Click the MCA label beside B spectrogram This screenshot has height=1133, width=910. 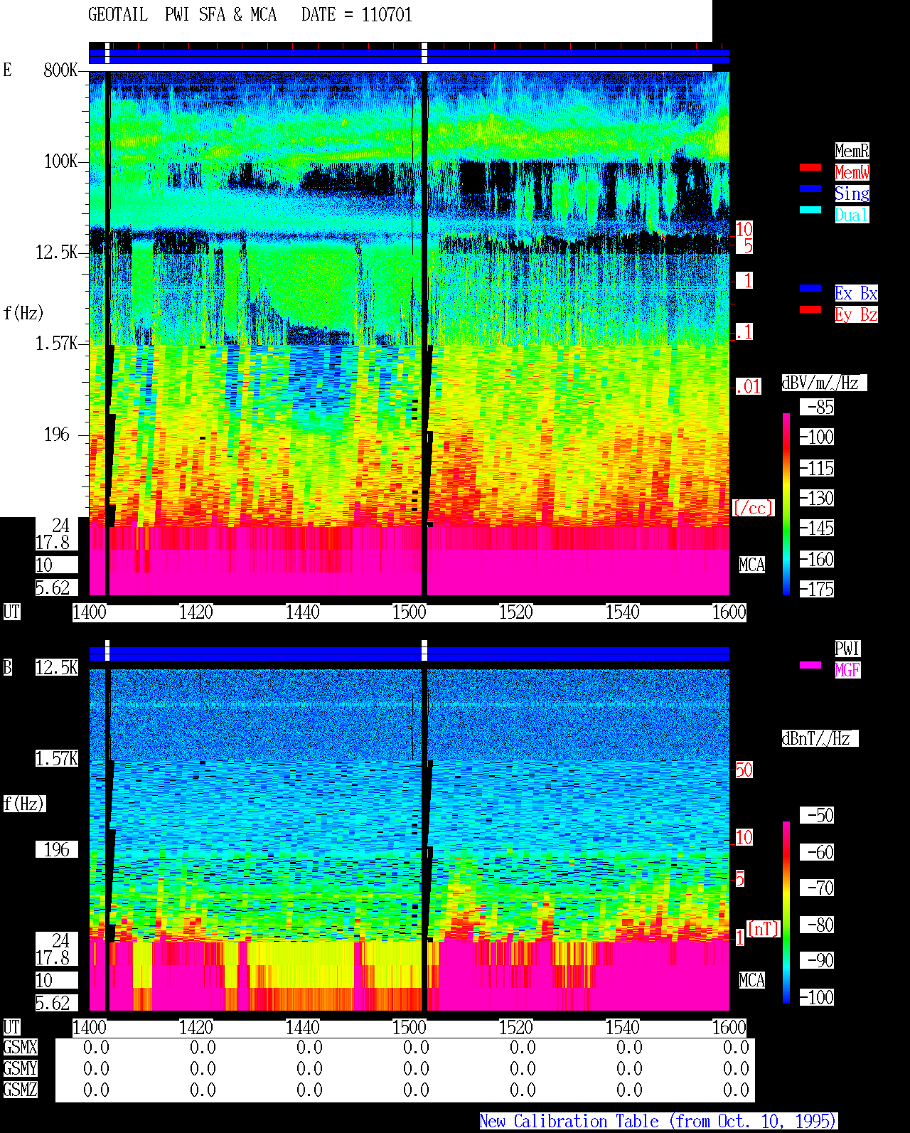click(x=752, y=980)
